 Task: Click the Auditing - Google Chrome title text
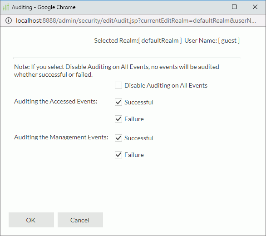(44, 7)
